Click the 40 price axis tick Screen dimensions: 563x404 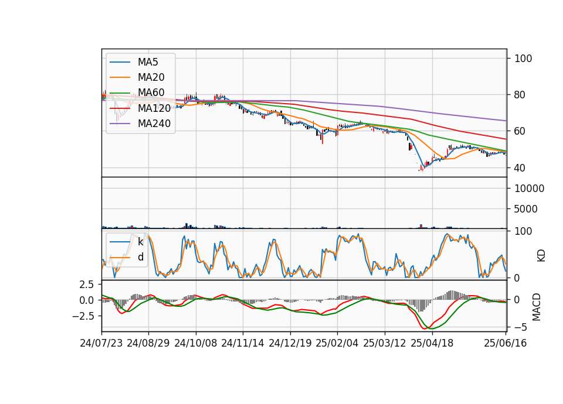pyautogui.click(x=520, y=168)
